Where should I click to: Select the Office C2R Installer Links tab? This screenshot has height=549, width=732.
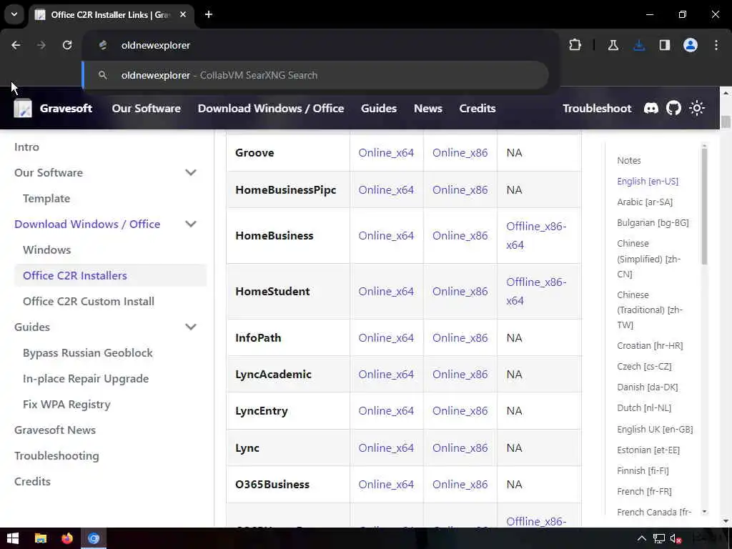(x=109, y=14)
